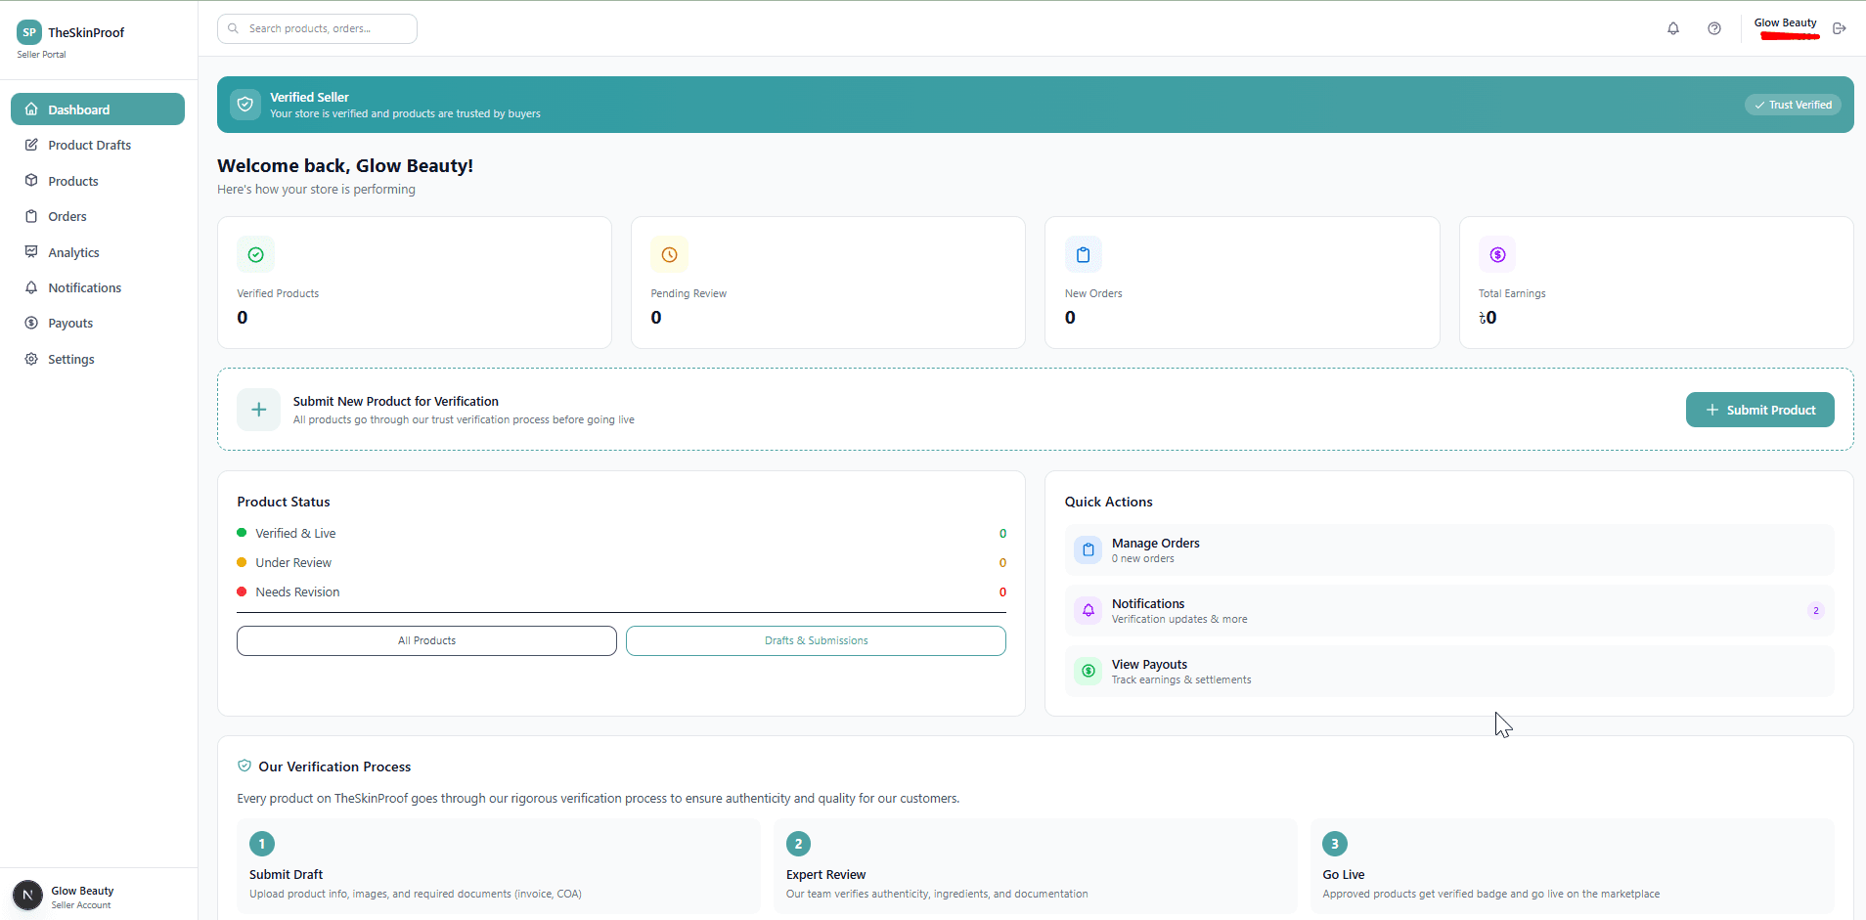This screenshot has width=1866, height=920.
Task: Open the notifications bell icon in header
Action: (x=1673, y=28)
